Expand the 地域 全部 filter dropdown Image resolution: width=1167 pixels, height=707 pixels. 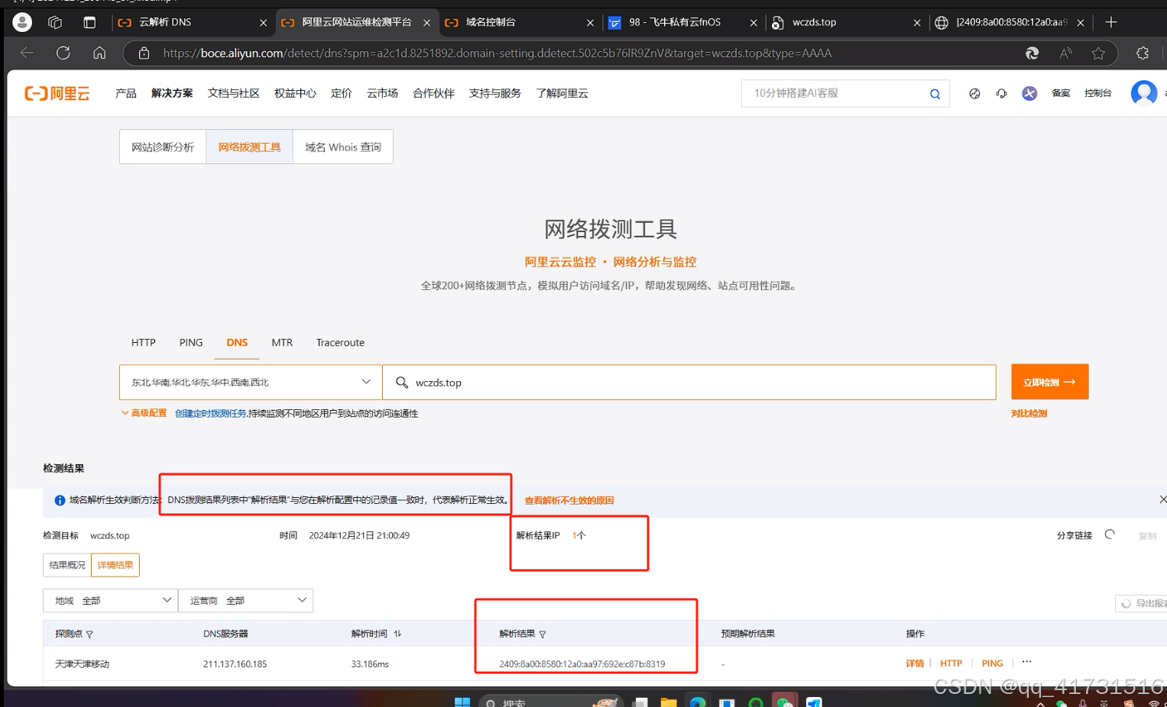click(x=110, y=601)
